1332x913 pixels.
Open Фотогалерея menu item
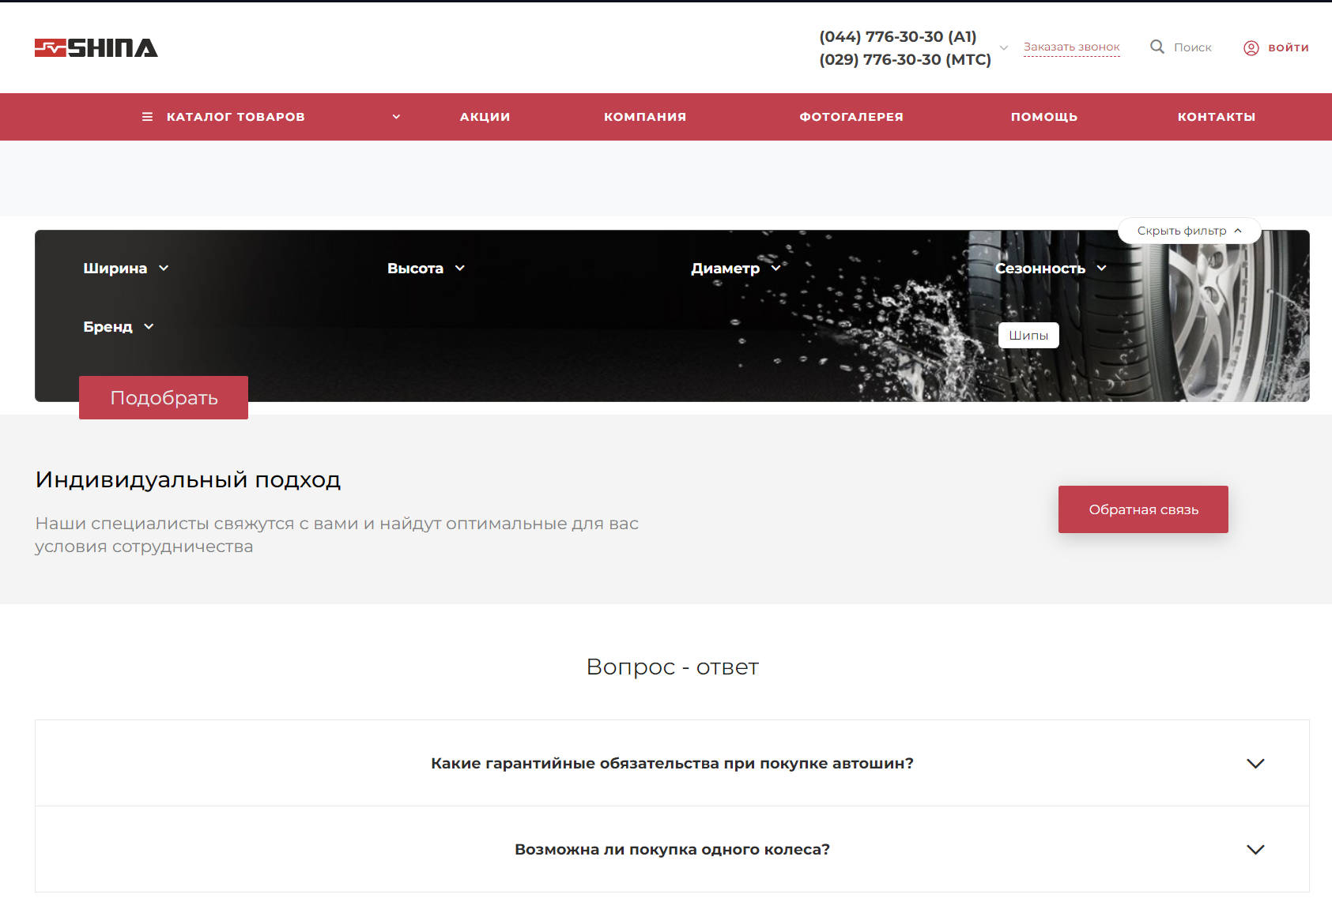click(851, 117)
